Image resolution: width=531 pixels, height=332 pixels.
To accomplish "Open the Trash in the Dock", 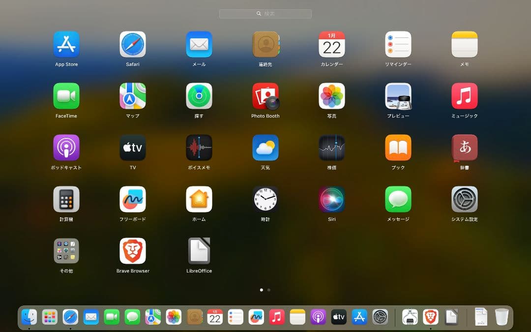I will 501,317.
